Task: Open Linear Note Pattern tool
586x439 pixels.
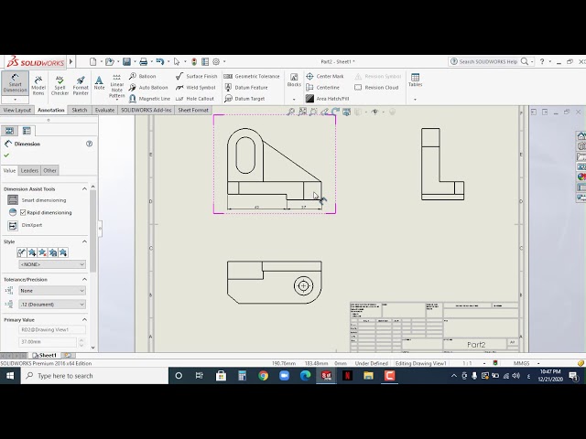Action: [x=117, y=86]
